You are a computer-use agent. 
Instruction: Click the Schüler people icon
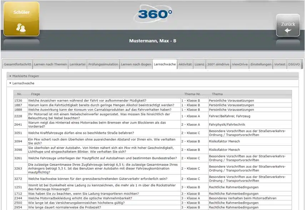point(21,27)
